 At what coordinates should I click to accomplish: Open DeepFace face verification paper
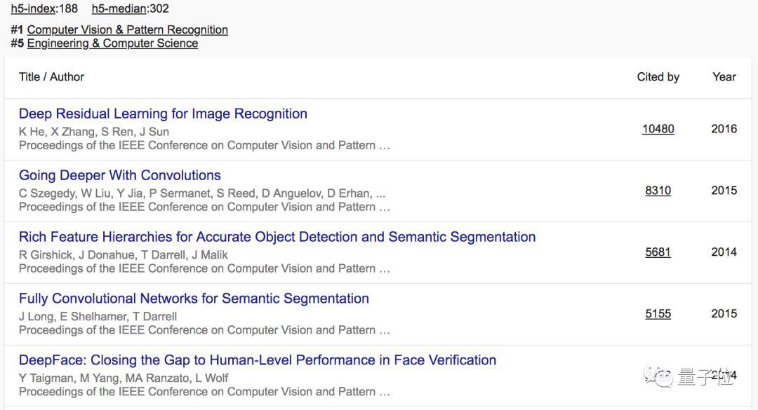[x=257, y=360]
